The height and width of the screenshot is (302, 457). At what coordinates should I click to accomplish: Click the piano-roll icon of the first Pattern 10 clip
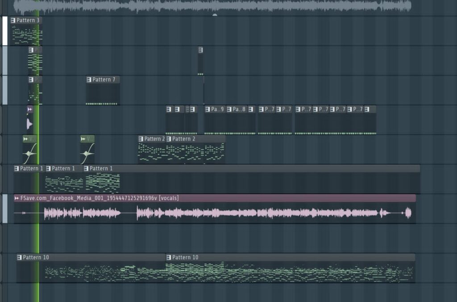pyautogui.click(x=19, y=257)
